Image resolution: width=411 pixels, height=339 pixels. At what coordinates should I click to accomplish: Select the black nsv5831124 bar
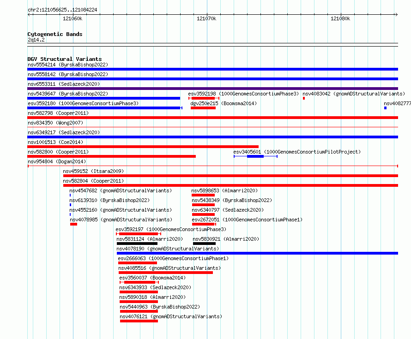tap(137, 244)
